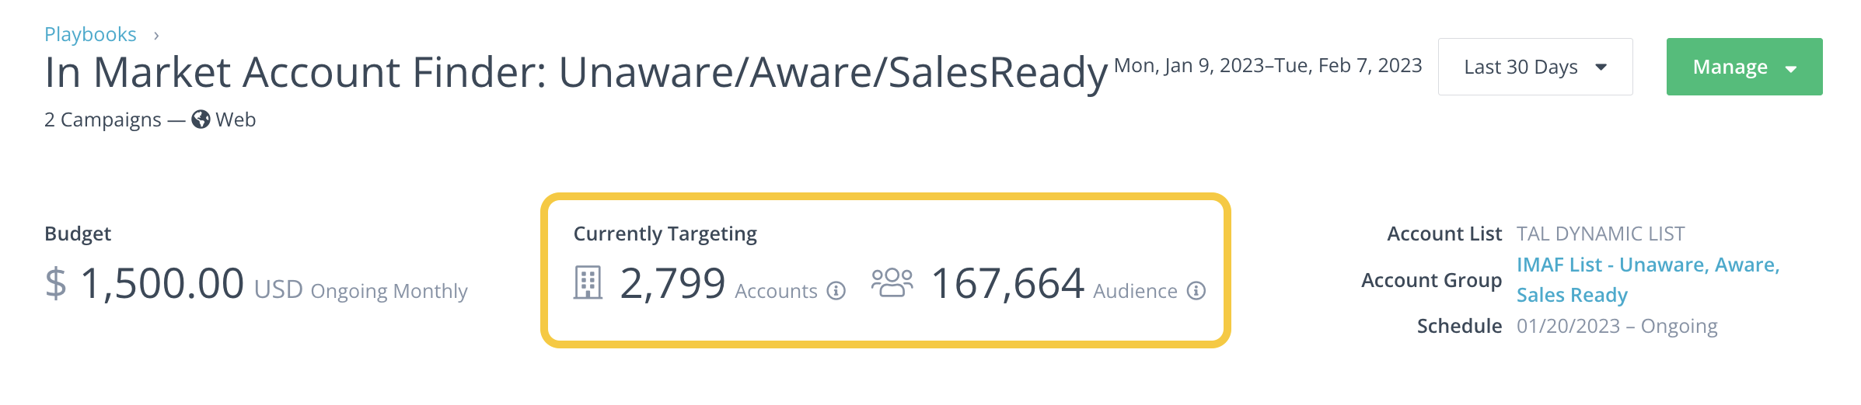
Task: Click the Manage button caret arrow
Action: [1791, 69]
